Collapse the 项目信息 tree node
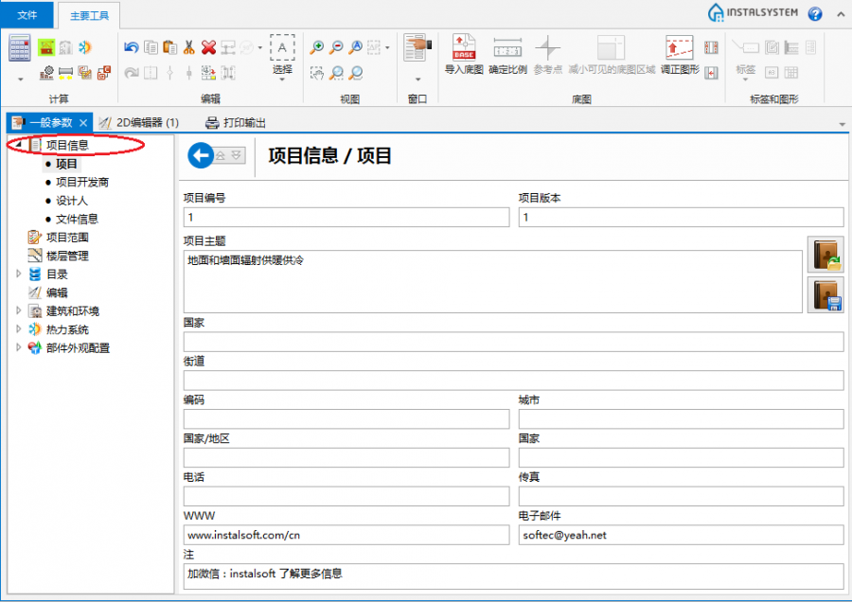Screen dimensions: 852x602 point(18,146)
